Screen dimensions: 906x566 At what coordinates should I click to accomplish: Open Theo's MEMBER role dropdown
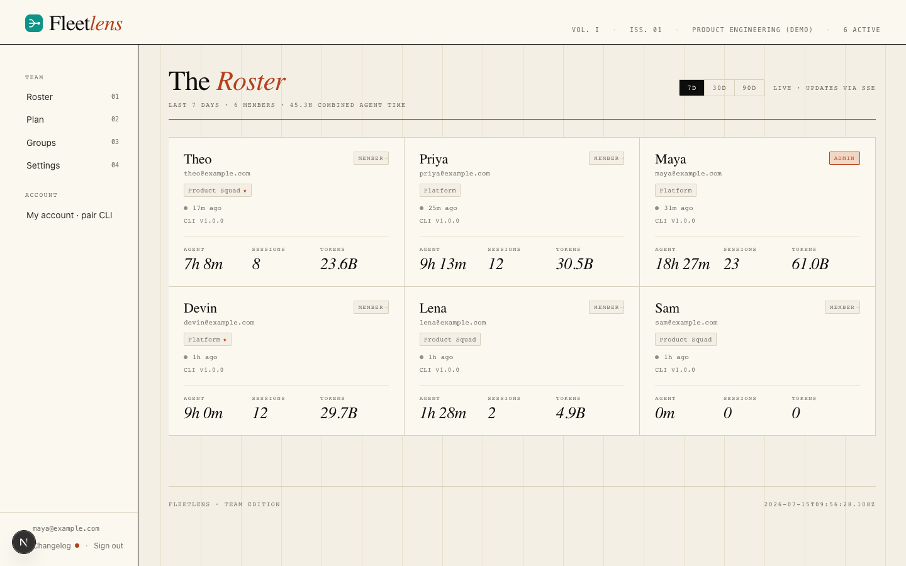point(371,158)
